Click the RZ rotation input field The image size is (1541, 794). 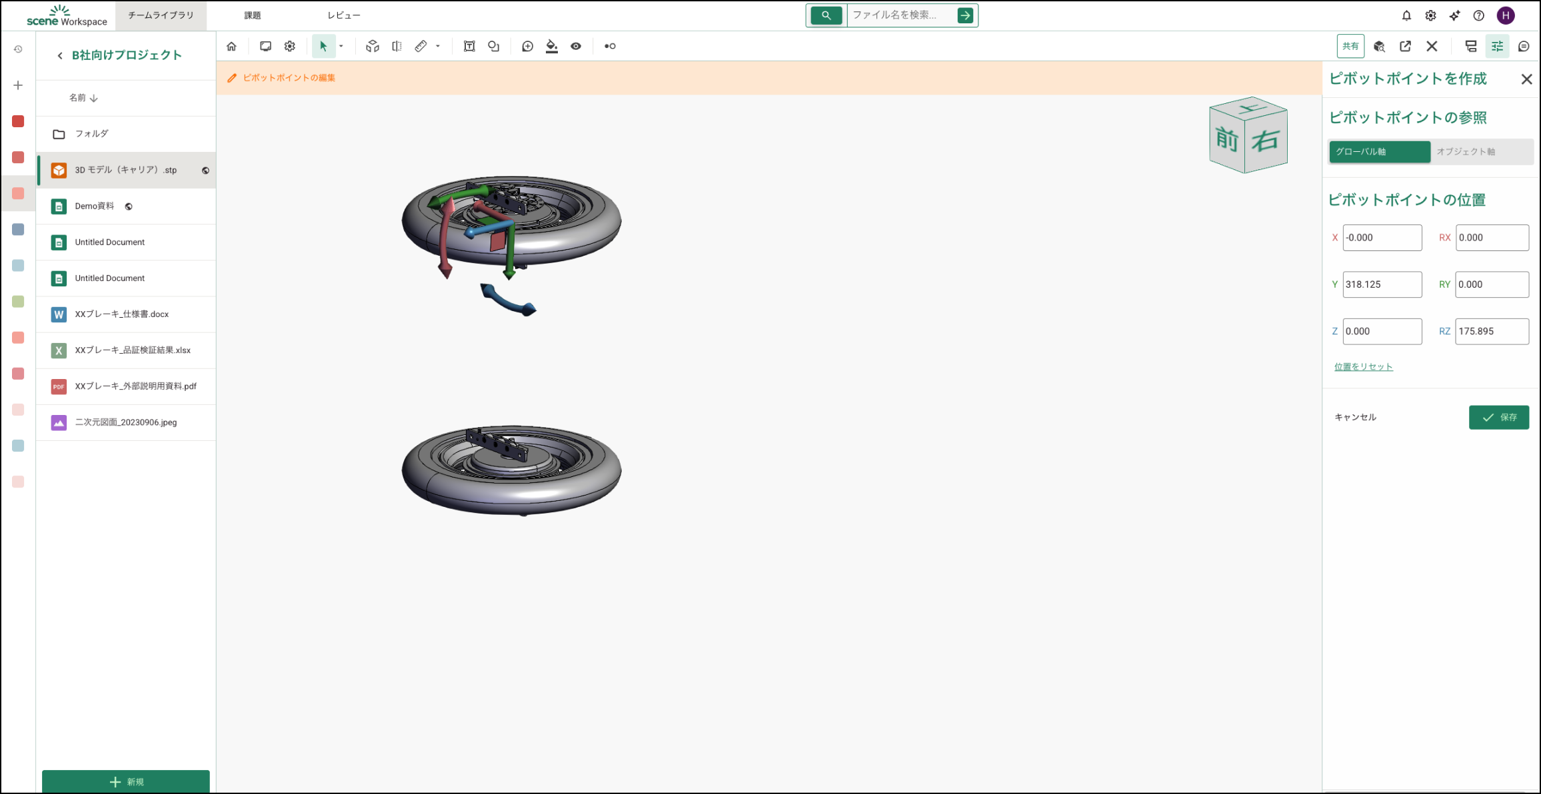(1491, 331)
